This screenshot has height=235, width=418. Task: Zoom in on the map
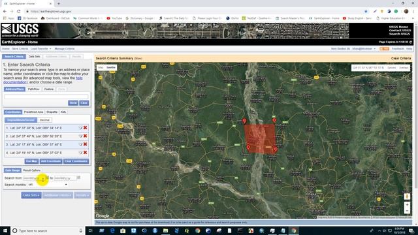(x=407, y=204)
